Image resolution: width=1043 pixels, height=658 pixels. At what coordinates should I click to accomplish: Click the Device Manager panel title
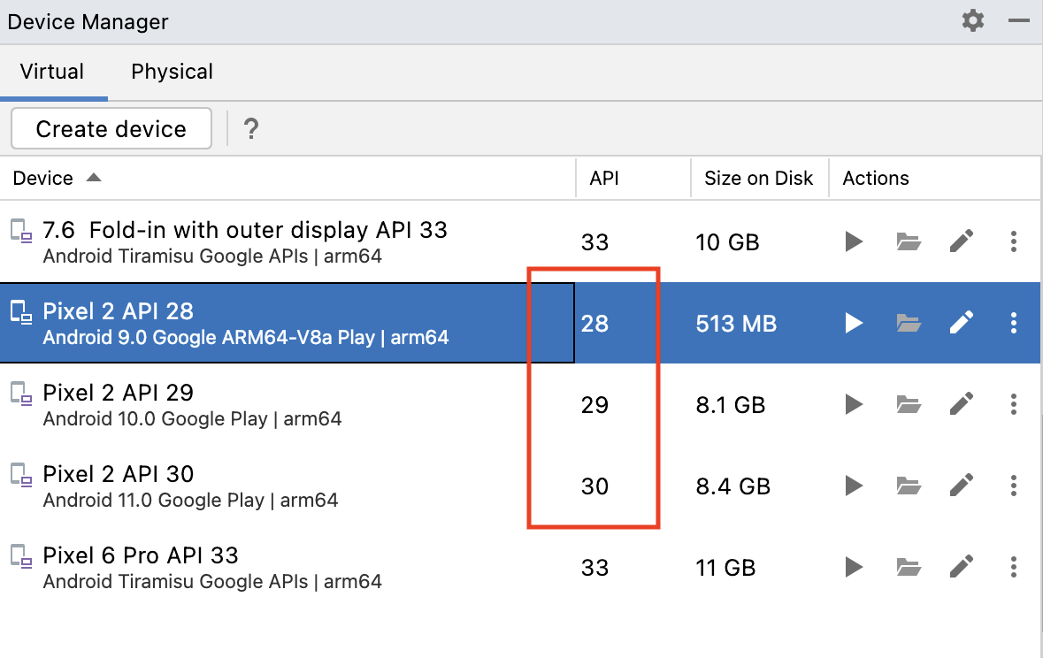88,22
